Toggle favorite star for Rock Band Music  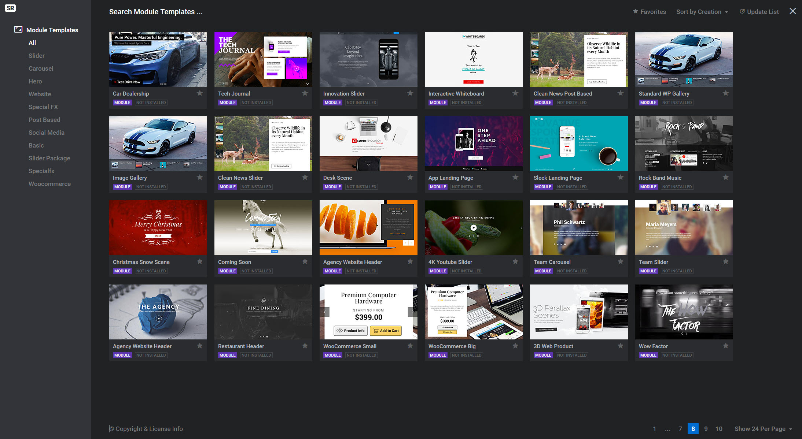(726, 177)
